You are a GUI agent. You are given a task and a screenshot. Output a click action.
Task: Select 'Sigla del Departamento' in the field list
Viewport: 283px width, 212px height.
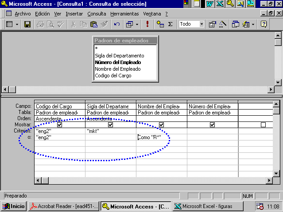coord(125,56)
